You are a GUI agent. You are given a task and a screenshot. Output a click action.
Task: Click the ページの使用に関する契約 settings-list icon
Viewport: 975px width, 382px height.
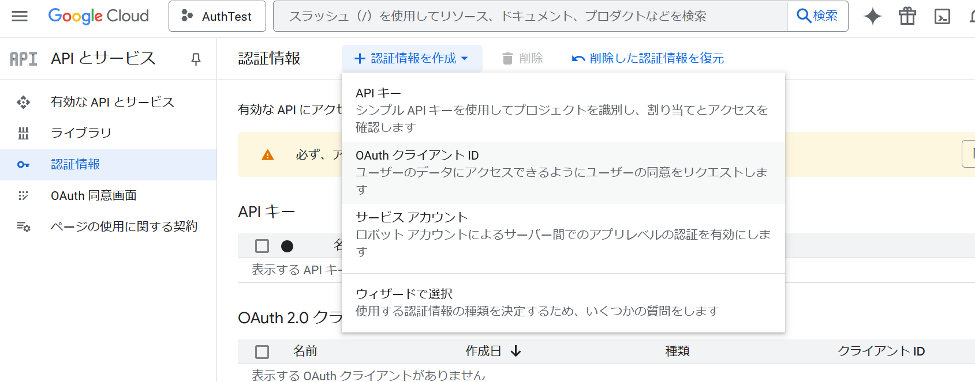(x=23, y=226)
